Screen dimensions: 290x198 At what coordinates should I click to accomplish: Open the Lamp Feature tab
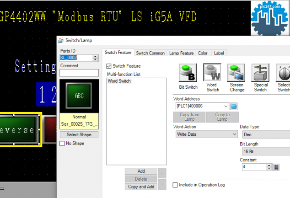pyautogui.click(x=181, y=53)
